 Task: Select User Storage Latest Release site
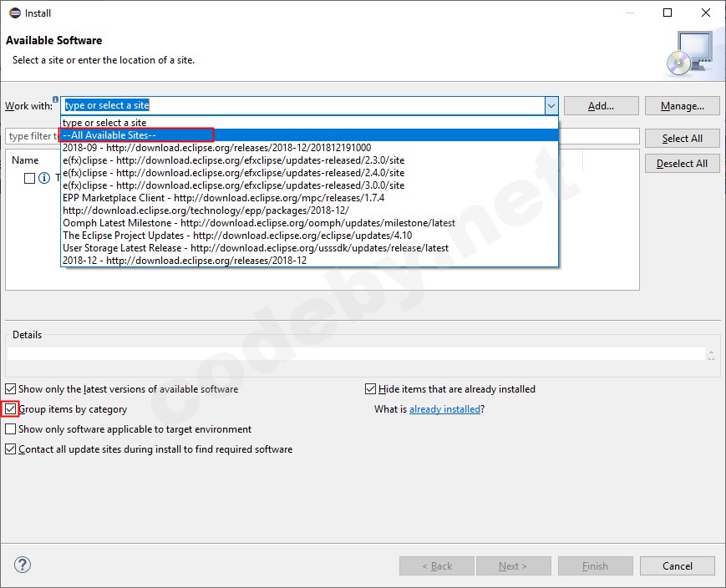tap(309, 248)
